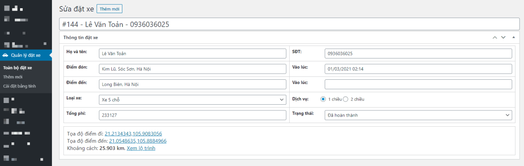Image resolution: width=524 pixels, height=166 pixels.
Task: Move the Thông tin đặt xe panel up
Action: click(x=495, y=38)
